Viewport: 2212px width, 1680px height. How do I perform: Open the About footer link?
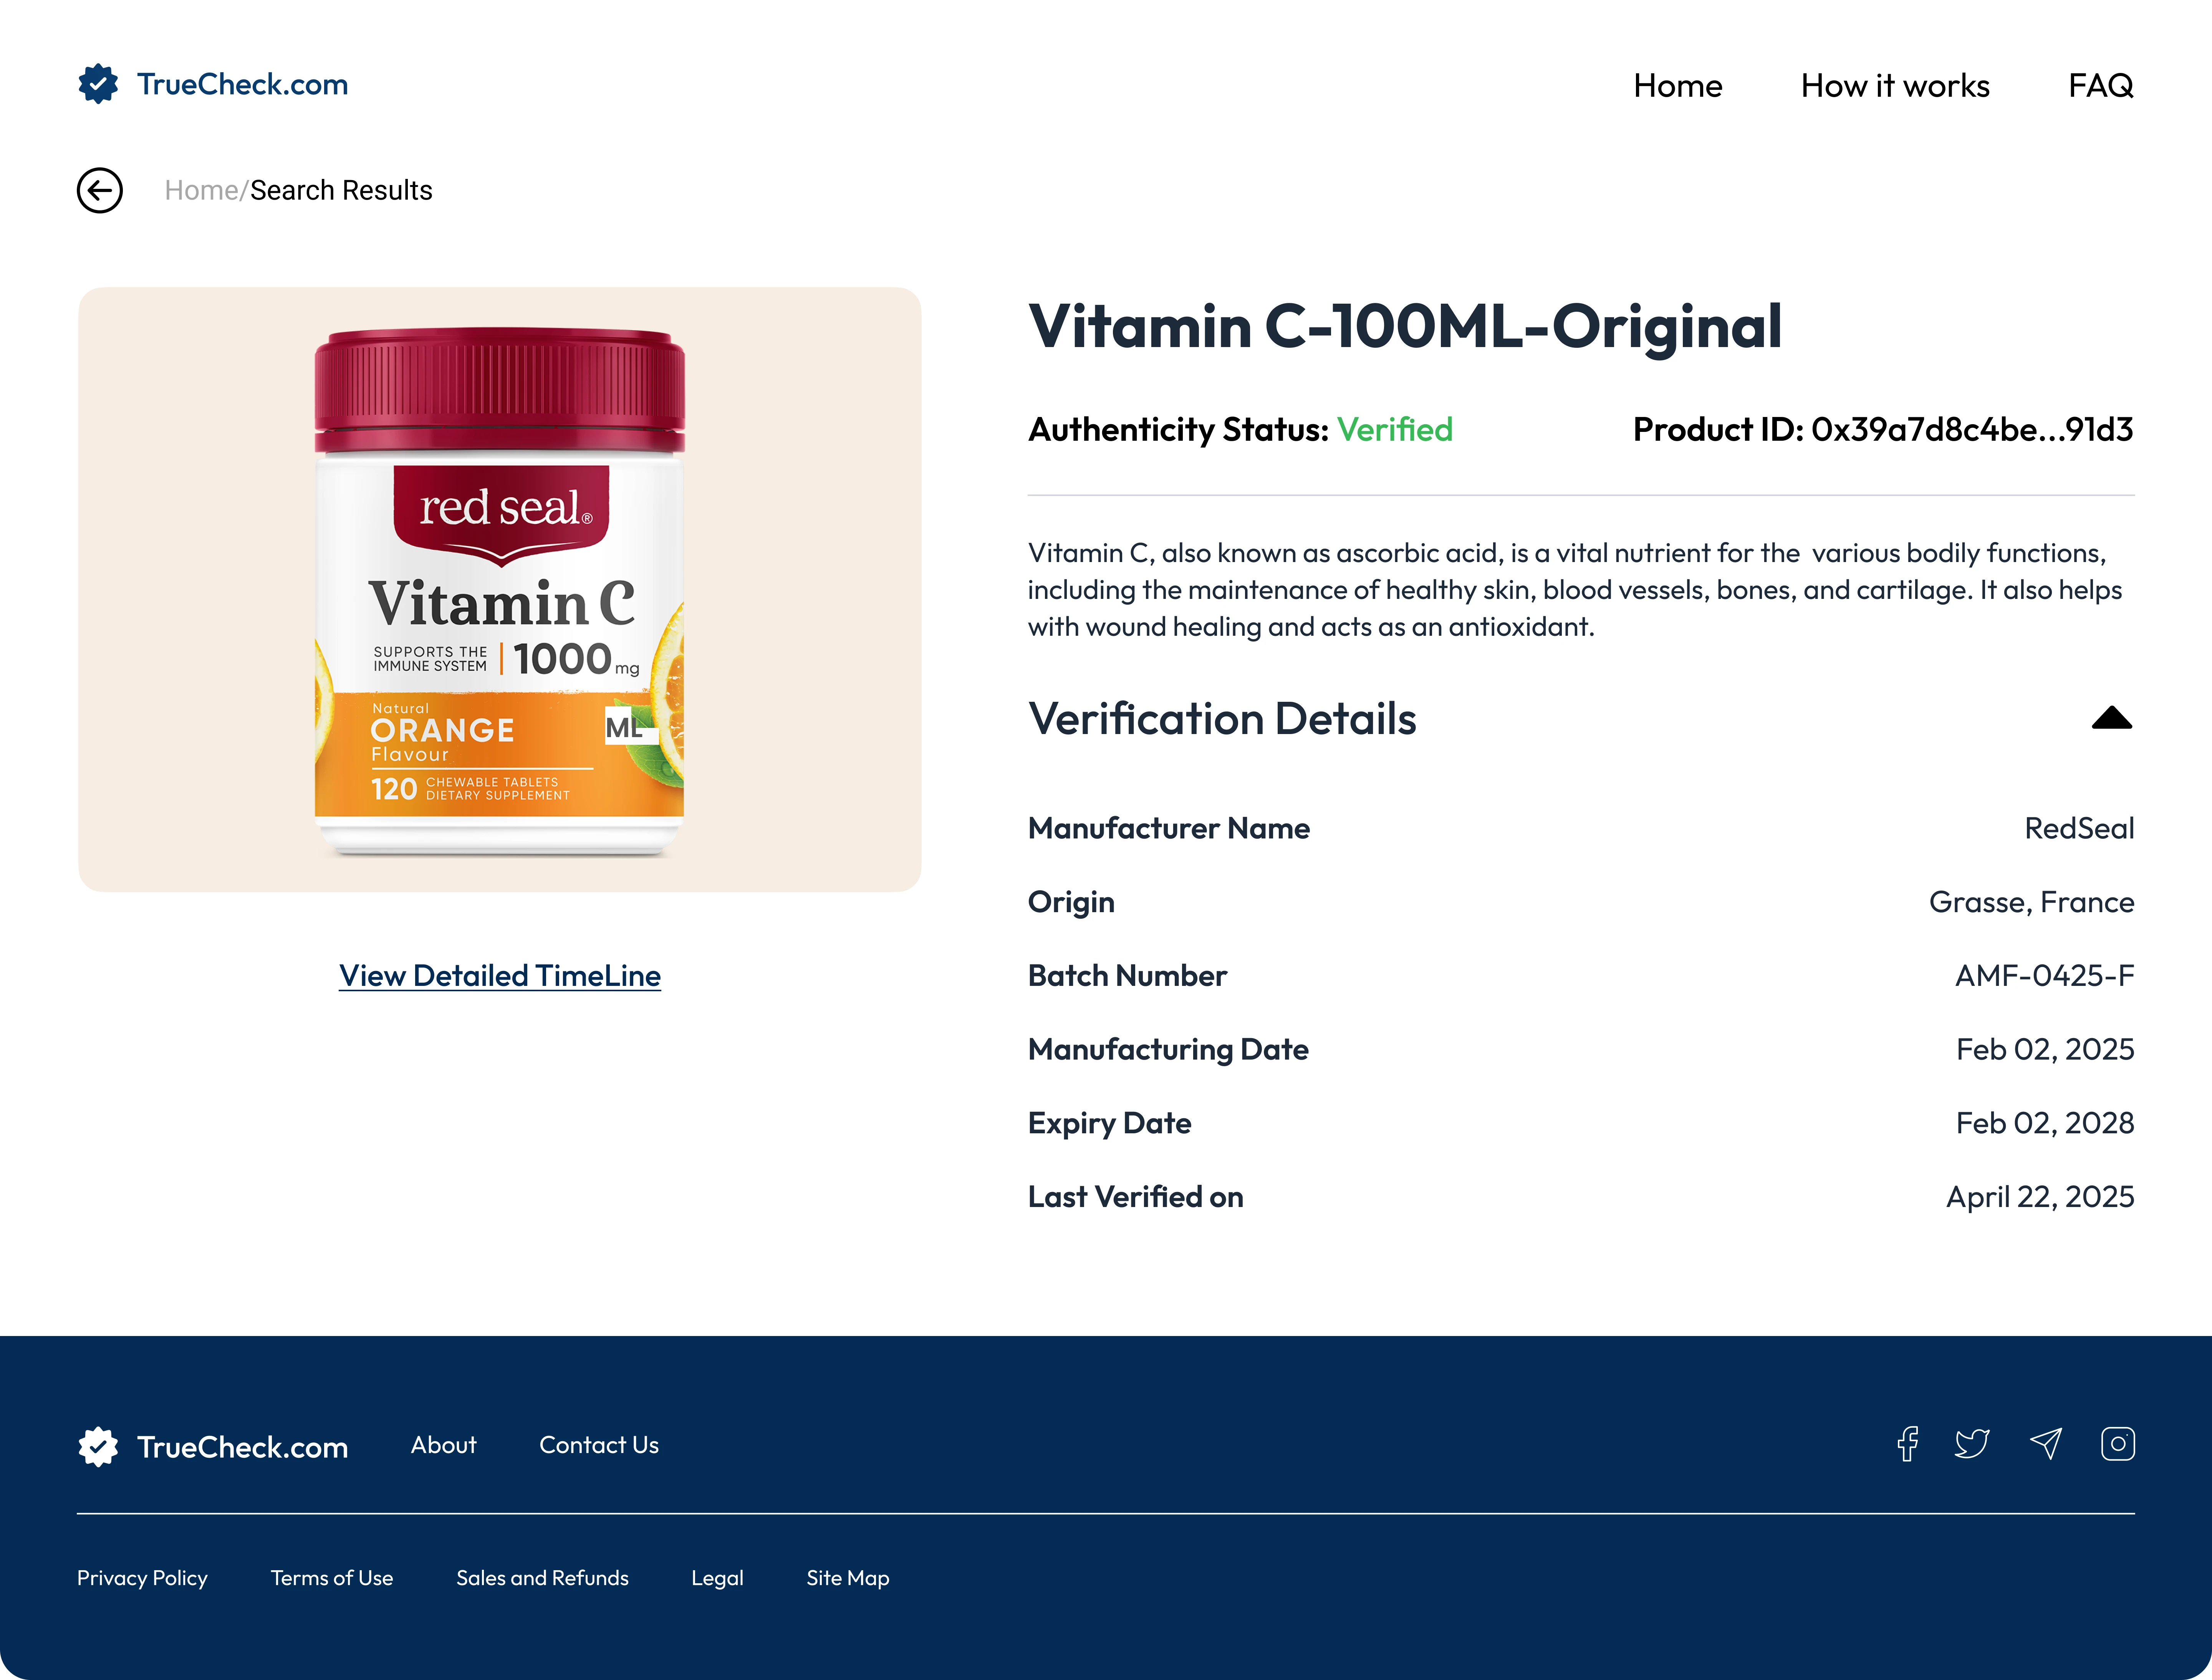[x=443, y=1445]
